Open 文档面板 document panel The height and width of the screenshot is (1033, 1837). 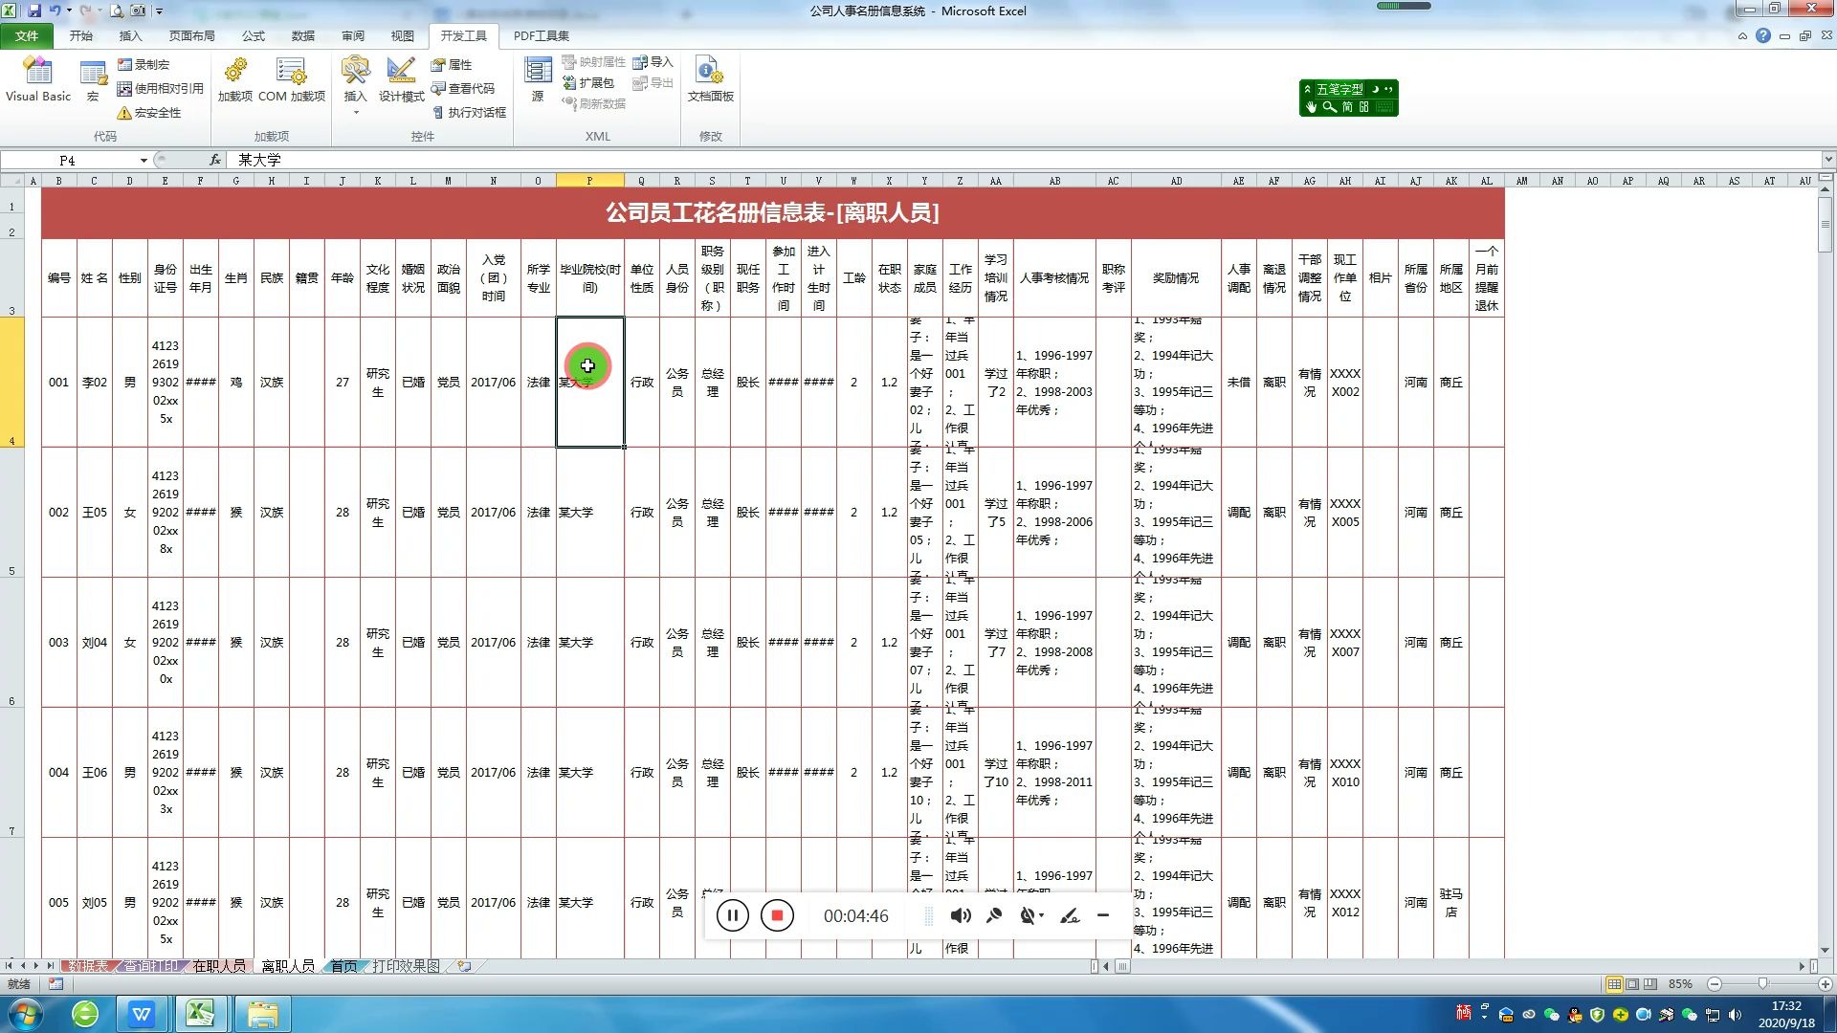(710, 78)
